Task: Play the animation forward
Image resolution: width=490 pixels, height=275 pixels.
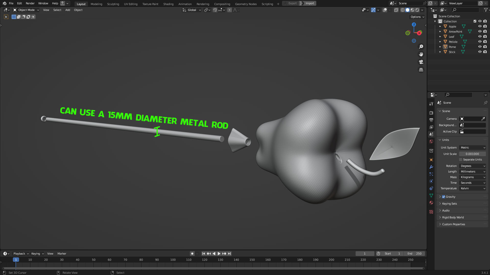Action: coord(219,254)
